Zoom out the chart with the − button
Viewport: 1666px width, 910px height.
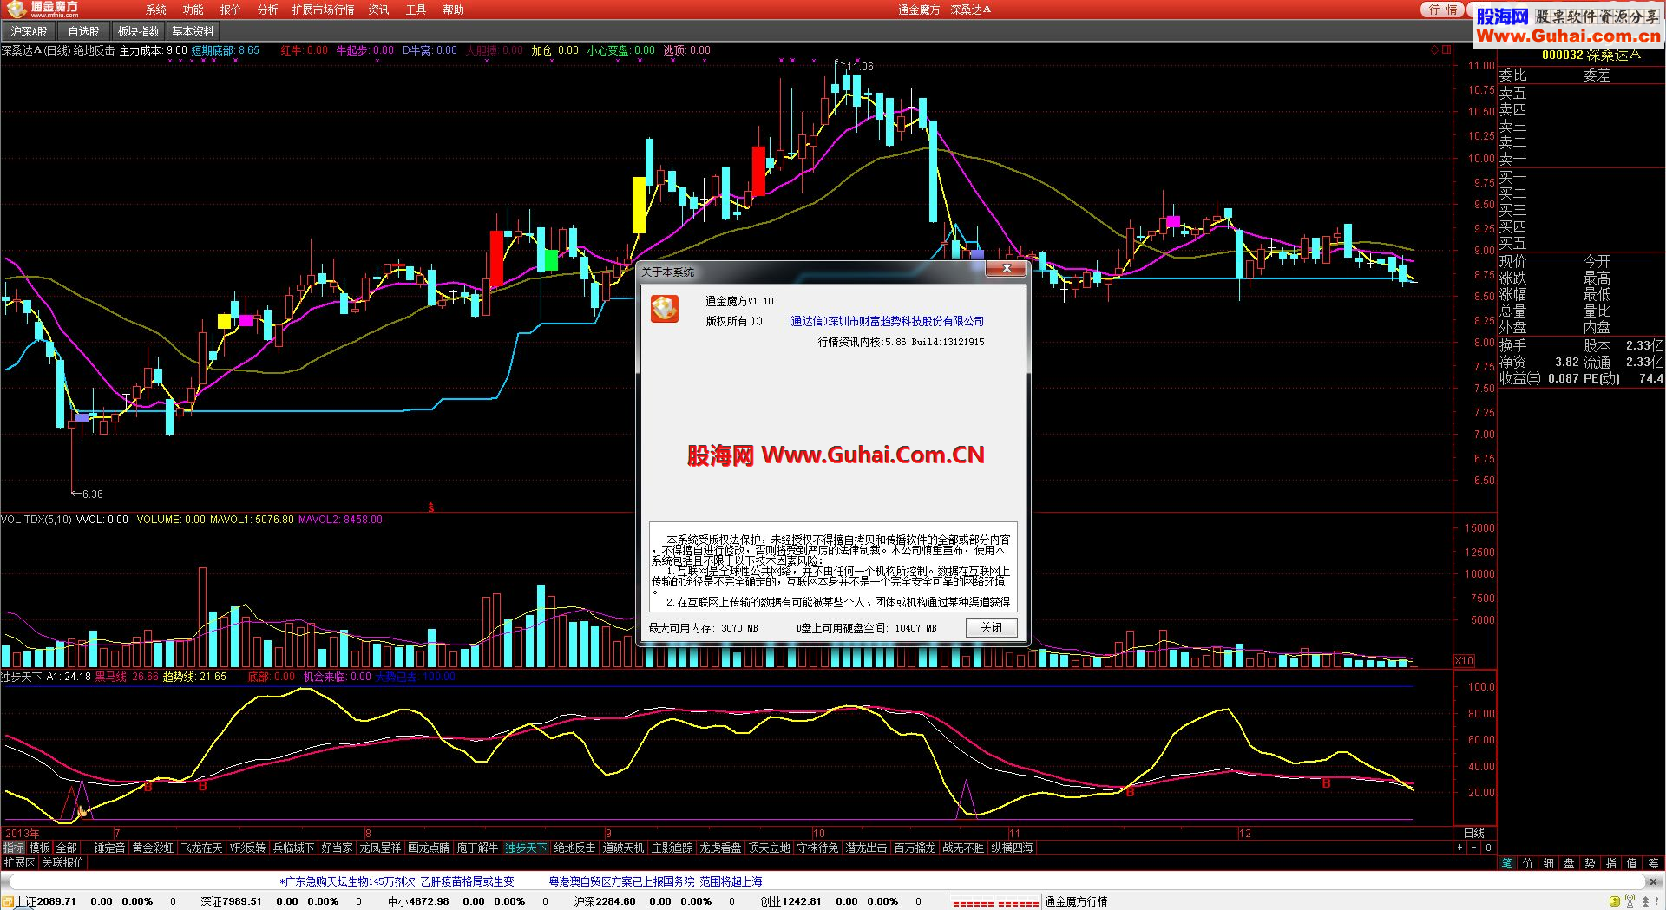pos(1474,848)
